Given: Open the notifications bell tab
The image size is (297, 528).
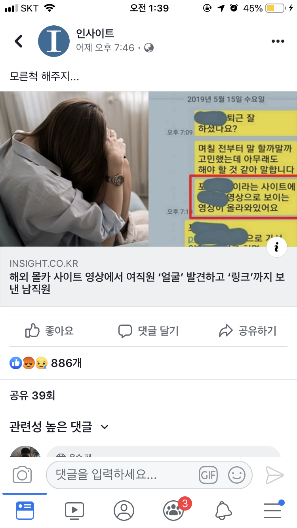Looking at the screenshot, I should point(223,511).
